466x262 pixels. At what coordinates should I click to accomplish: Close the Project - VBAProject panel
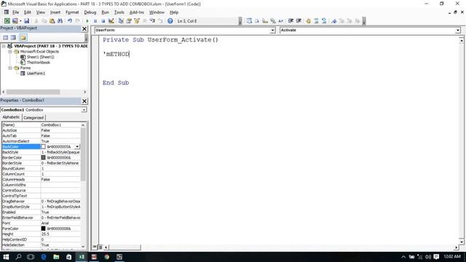pyautogui.click(x=84, y=28)
